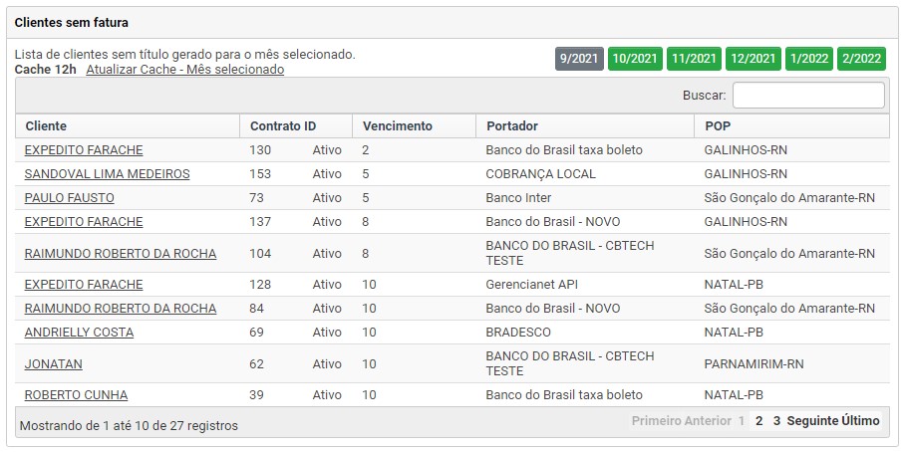Click Seguinte to see next page
This screenshot has height=452, width=904.
click(x=812, y=421)
